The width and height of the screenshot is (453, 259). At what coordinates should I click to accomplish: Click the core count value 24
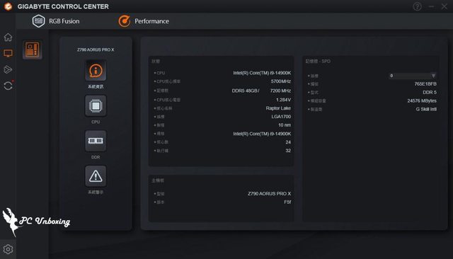click(x=288, y=142)
